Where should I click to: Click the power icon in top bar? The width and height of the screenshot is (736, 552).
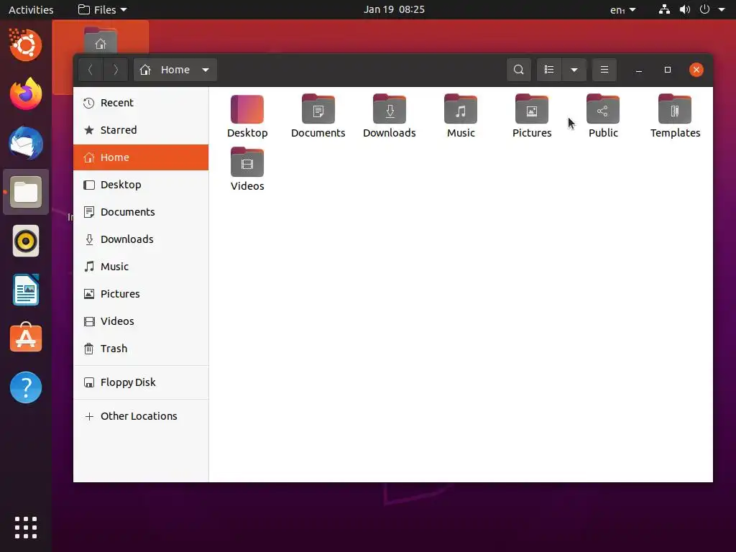tap(704, 9)
